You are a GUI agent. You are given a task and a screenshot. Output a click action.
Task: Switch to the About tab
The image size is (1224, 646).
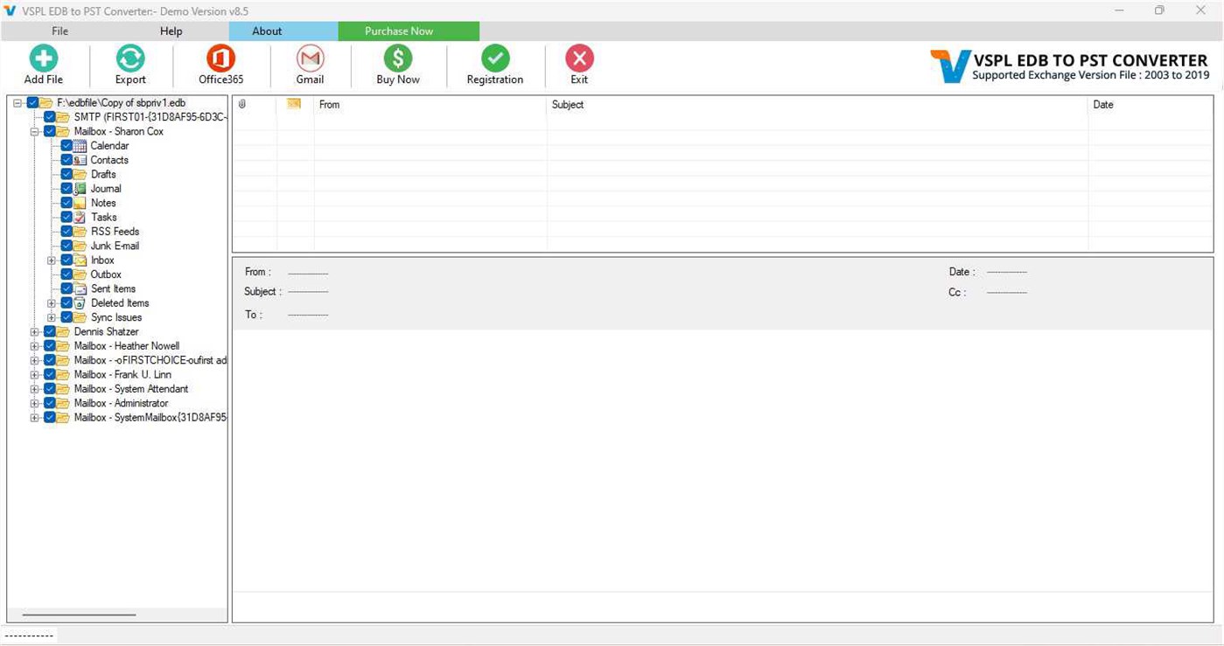click(x=266, y=31)
